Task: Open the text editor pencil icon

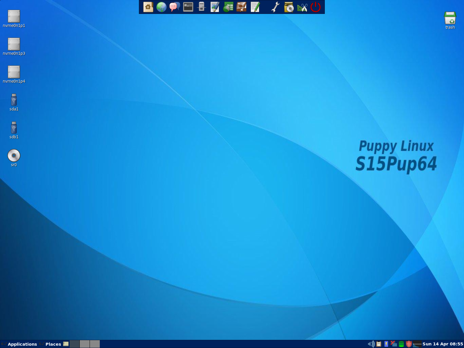Action: click(x=255, y=7)
